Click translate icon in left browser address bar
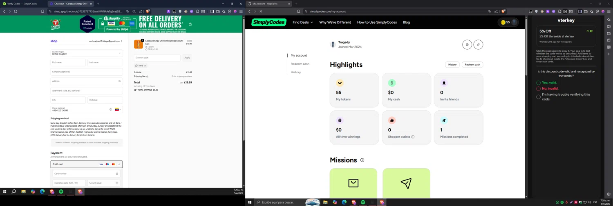The height and width of the screenshot is (206, 613). tap(128, 11)
